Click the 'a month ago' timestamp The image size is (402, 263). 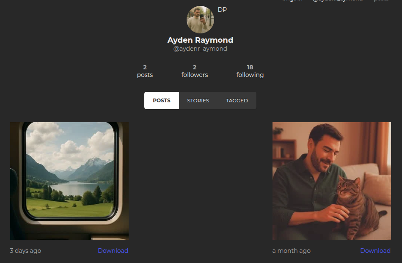pos(291,251)
